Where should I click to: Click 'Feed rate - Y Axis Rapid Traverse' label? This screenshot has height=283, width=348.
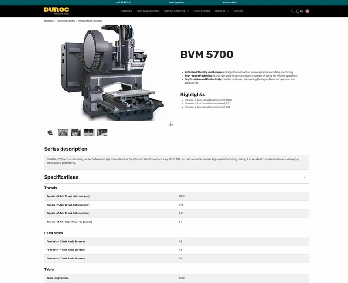[66, 250]
